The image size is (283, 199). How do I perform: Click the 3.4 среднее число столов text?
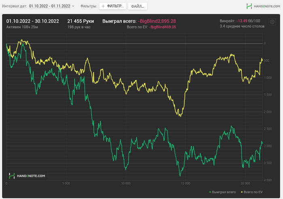click(x=242, y=26)
